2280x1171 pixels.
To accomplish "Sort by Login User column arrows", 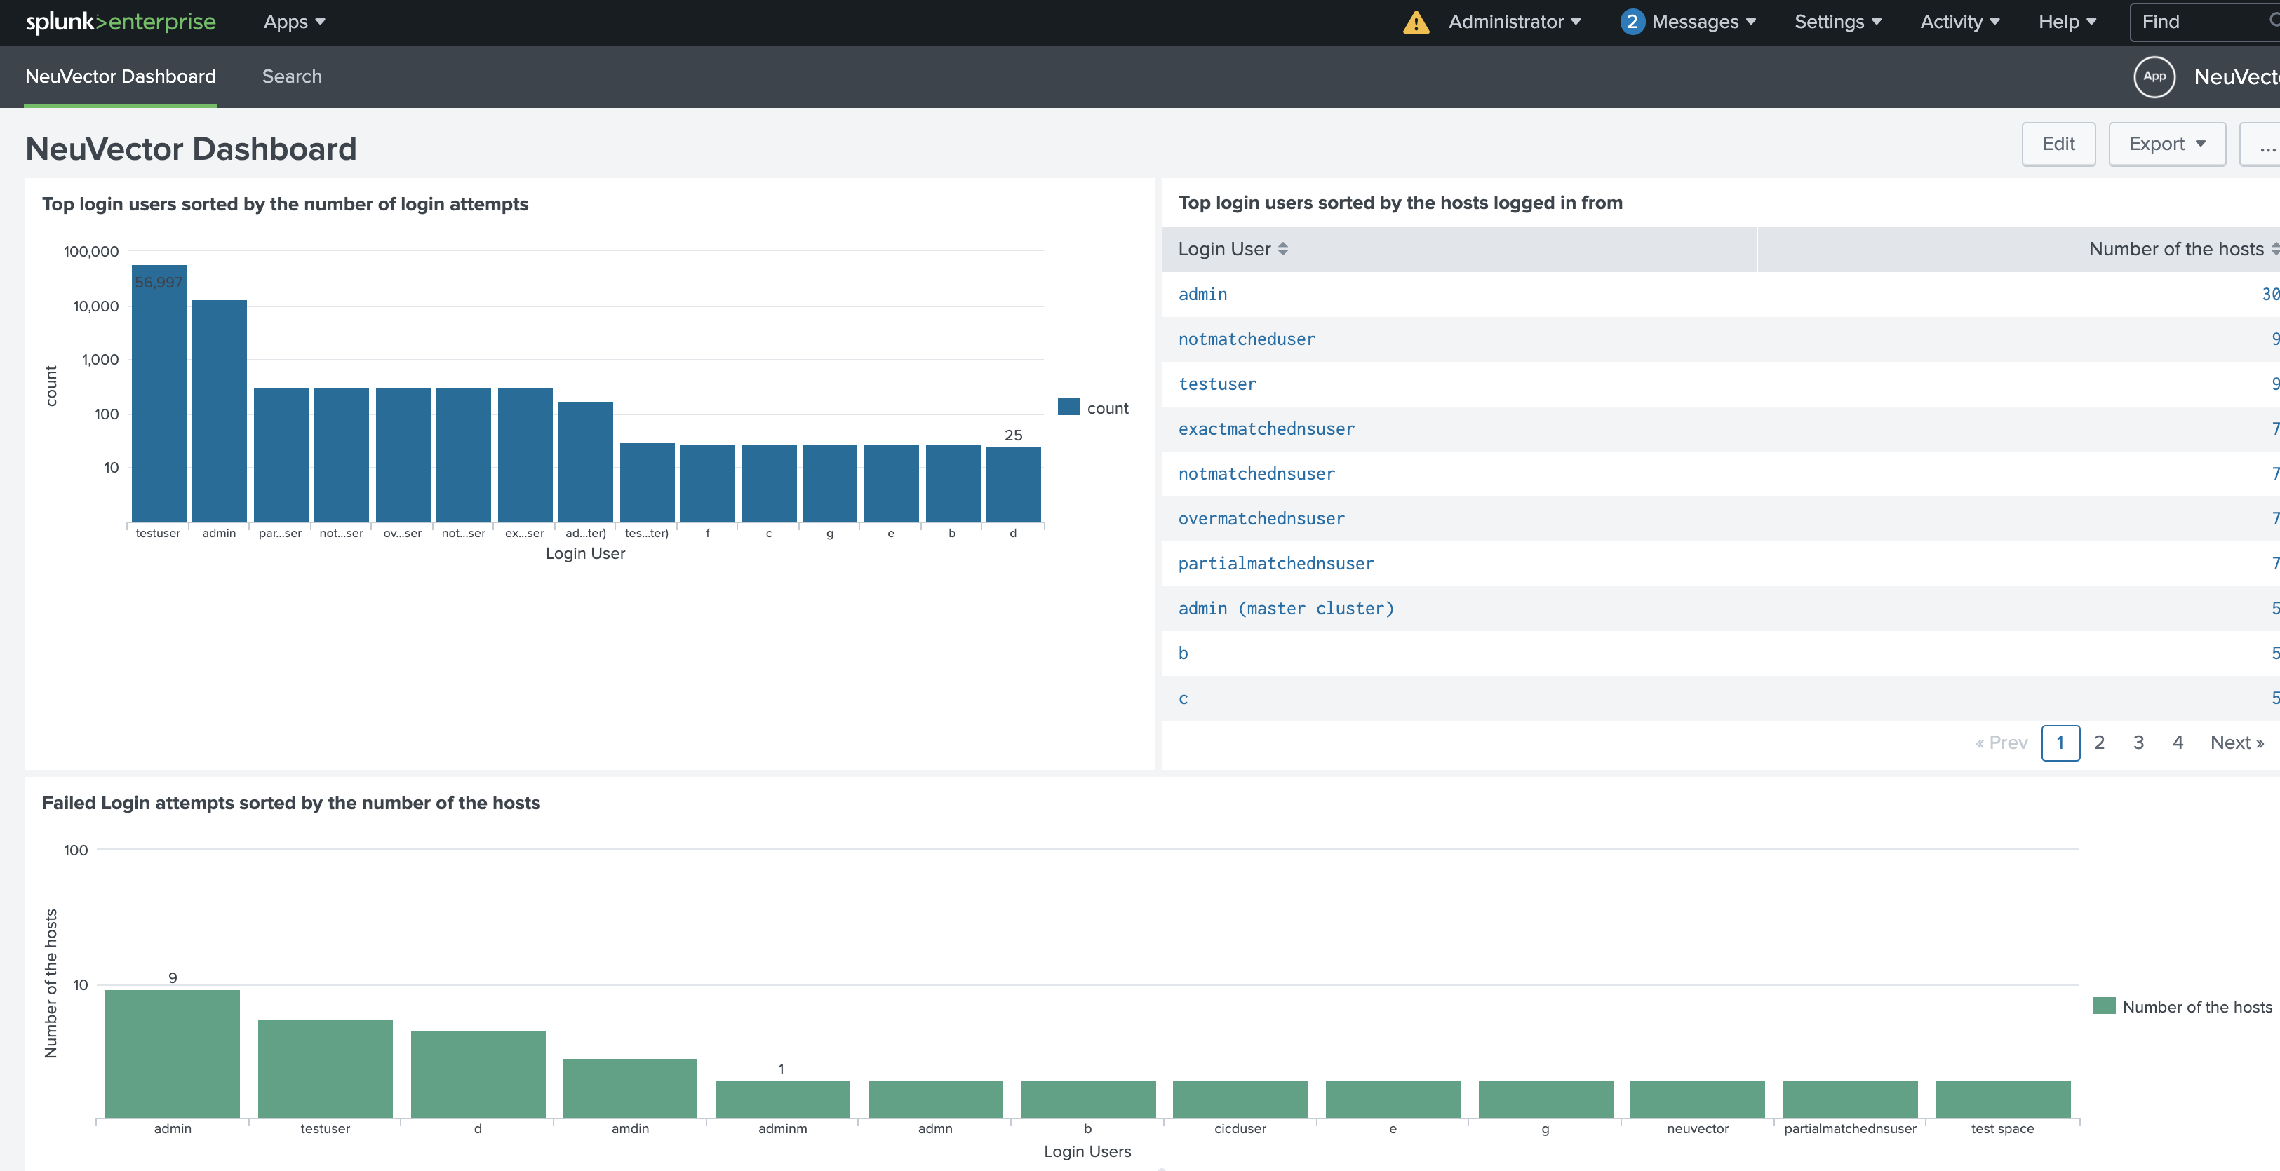I will (1282, 250).
